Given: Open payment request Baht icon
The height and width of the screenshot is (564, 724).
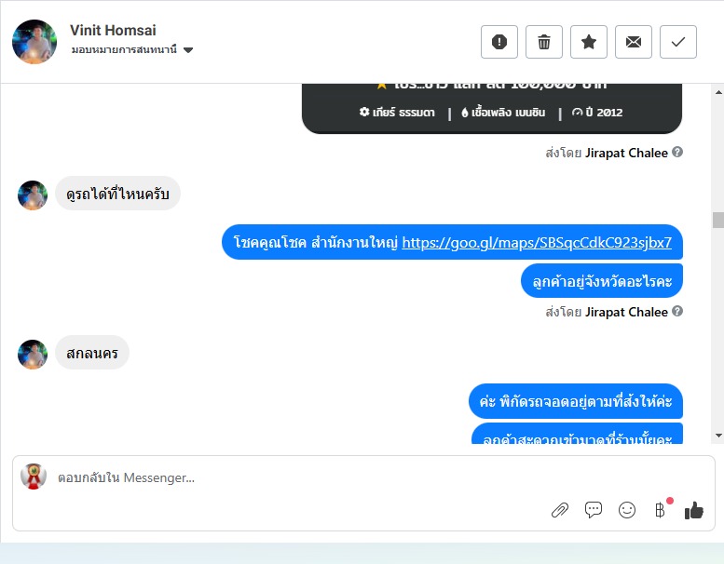Looking at the screenshot, I should coord(661,510).
